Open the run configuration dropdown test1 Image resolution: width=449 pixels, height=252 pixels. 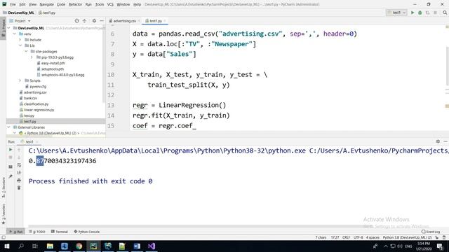[x=396, y=13]
